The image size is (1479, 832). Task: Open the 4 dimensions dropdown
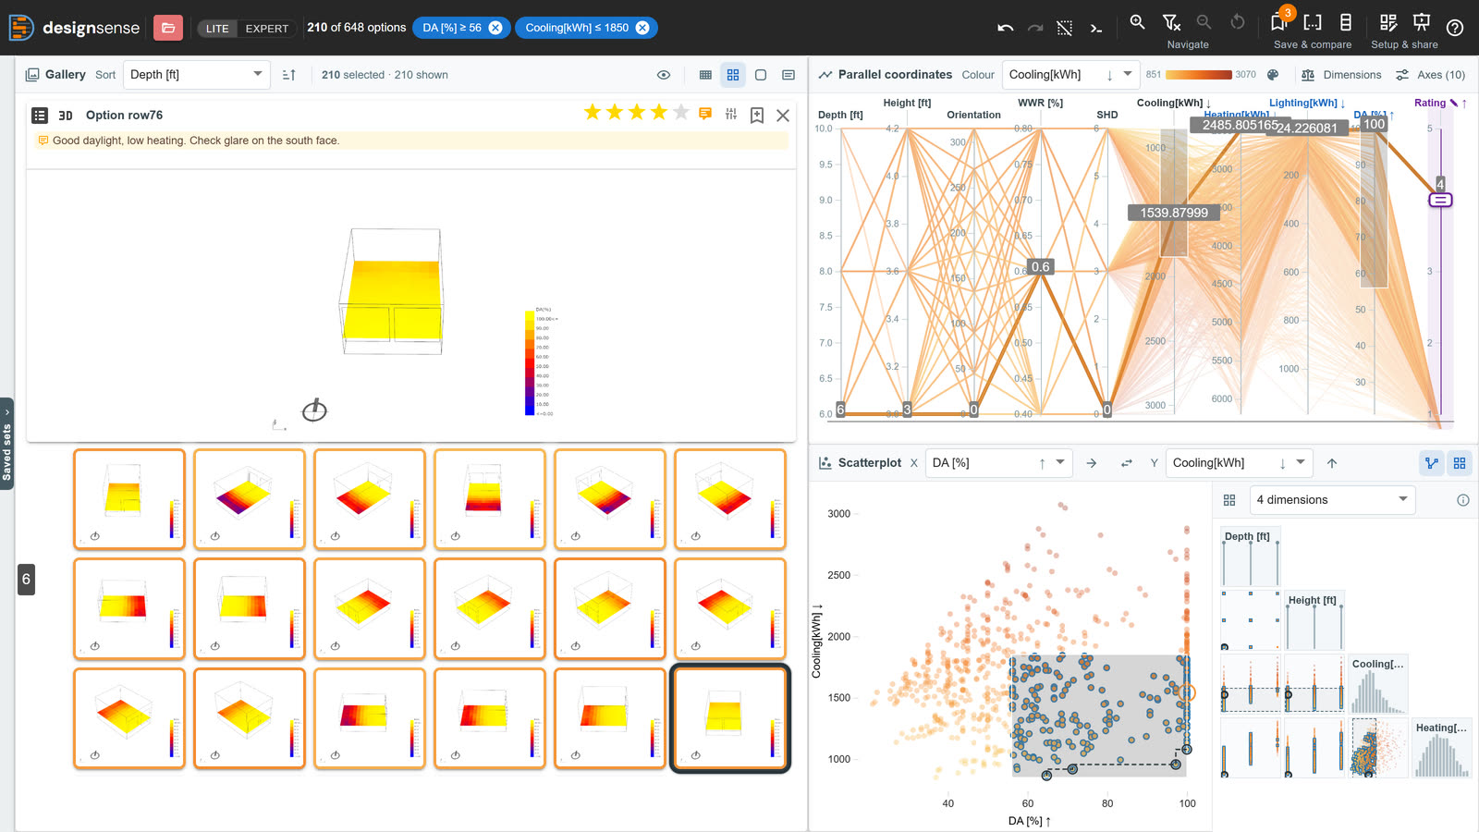point(1332,500)
